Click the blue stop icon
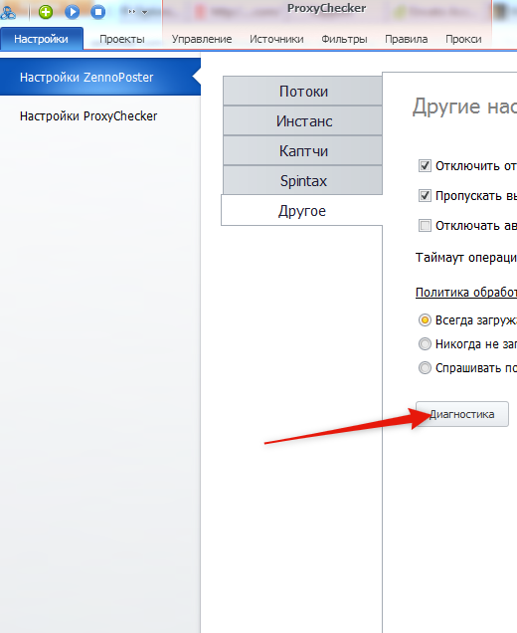Screen dimensions: 517x633 (98, 12)
